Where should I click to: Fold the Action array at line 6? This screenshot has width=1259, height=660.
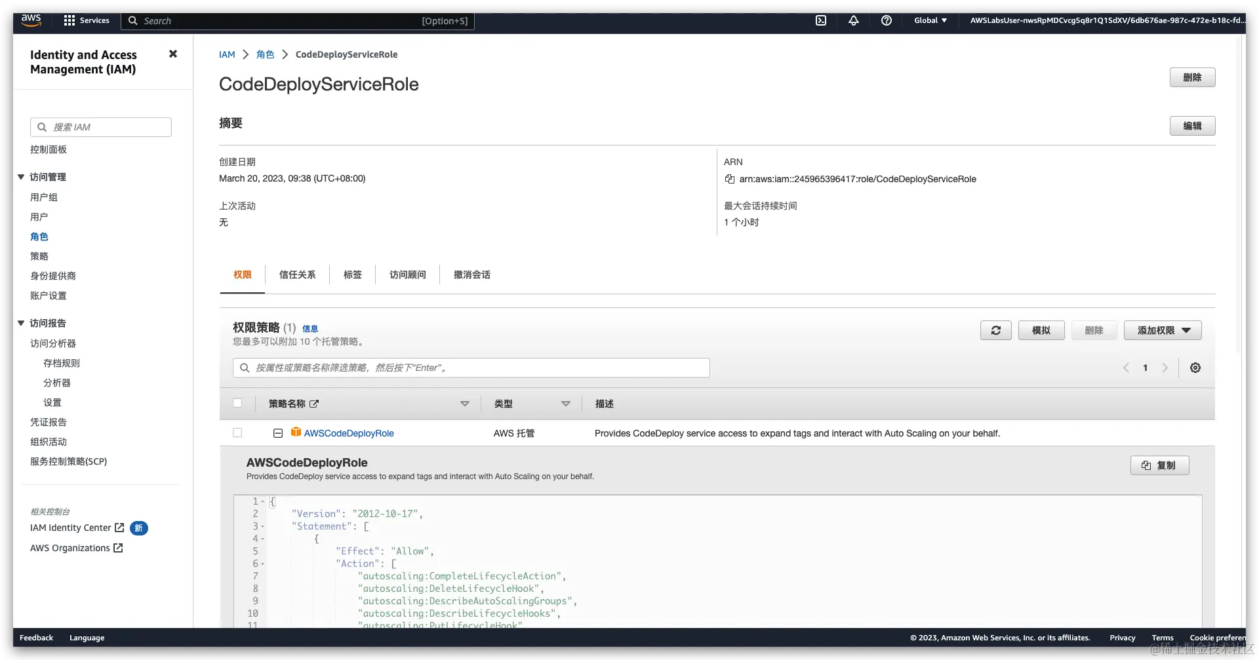[x=263, y=564]
